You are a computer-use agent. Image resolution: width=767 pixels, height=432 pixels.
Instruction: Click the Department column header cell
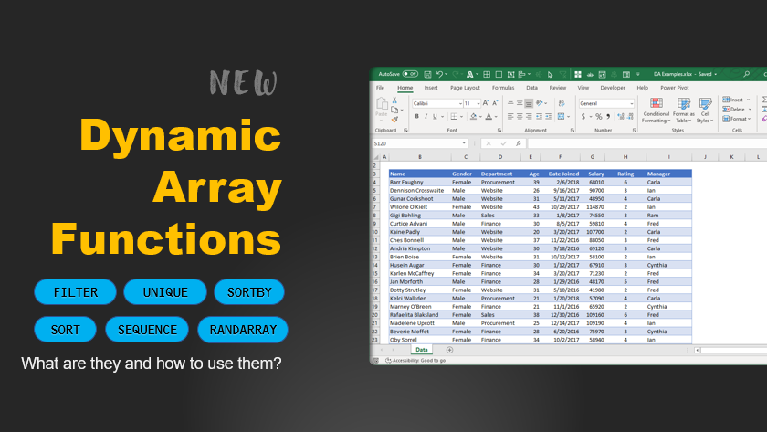(x=500, y=174)
